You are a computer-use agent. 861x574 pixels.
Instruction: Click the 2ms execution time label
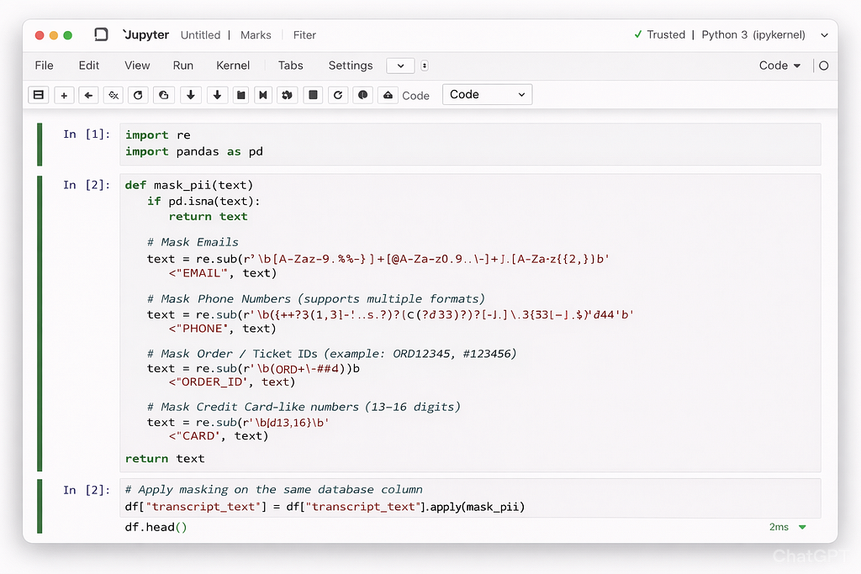(779, 527)
